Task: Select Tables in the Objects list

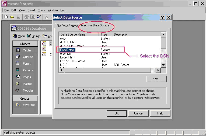Action: (25, 50)
